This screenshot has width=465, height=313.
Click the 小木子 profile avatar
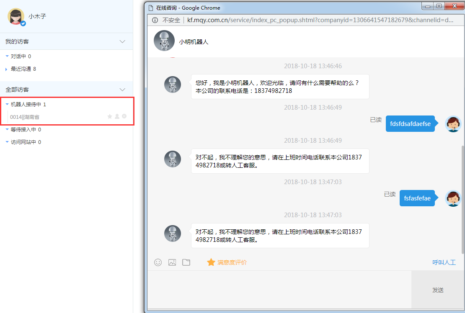[16, 16]
